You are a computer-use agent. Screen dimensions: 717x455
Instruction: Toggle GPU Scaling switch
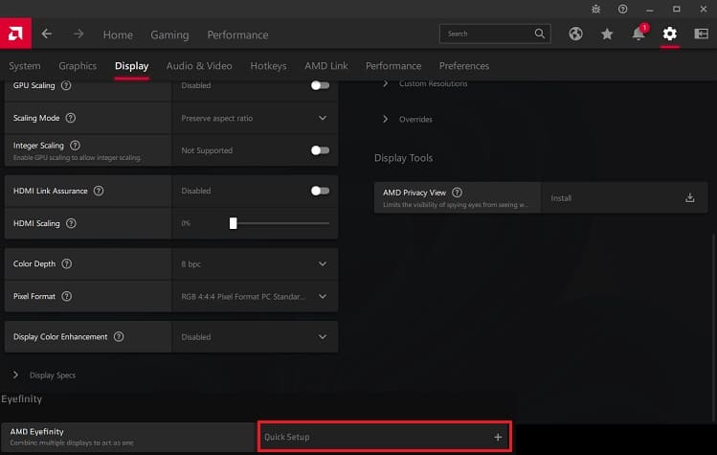pos(320,85)
